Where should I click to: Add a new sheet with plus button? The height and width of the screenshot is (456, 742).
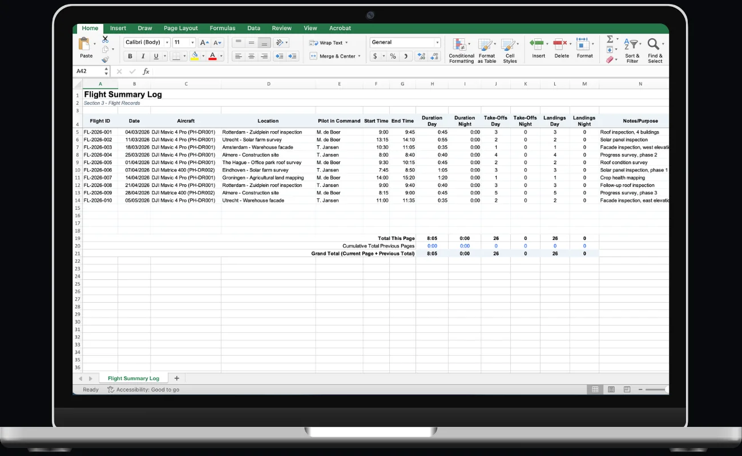(x=176, y=378)
